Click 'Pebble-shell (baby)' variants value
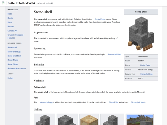 (145, 70)
